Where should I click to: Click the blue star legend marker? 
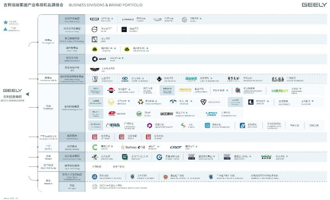(x=5, y=22)
